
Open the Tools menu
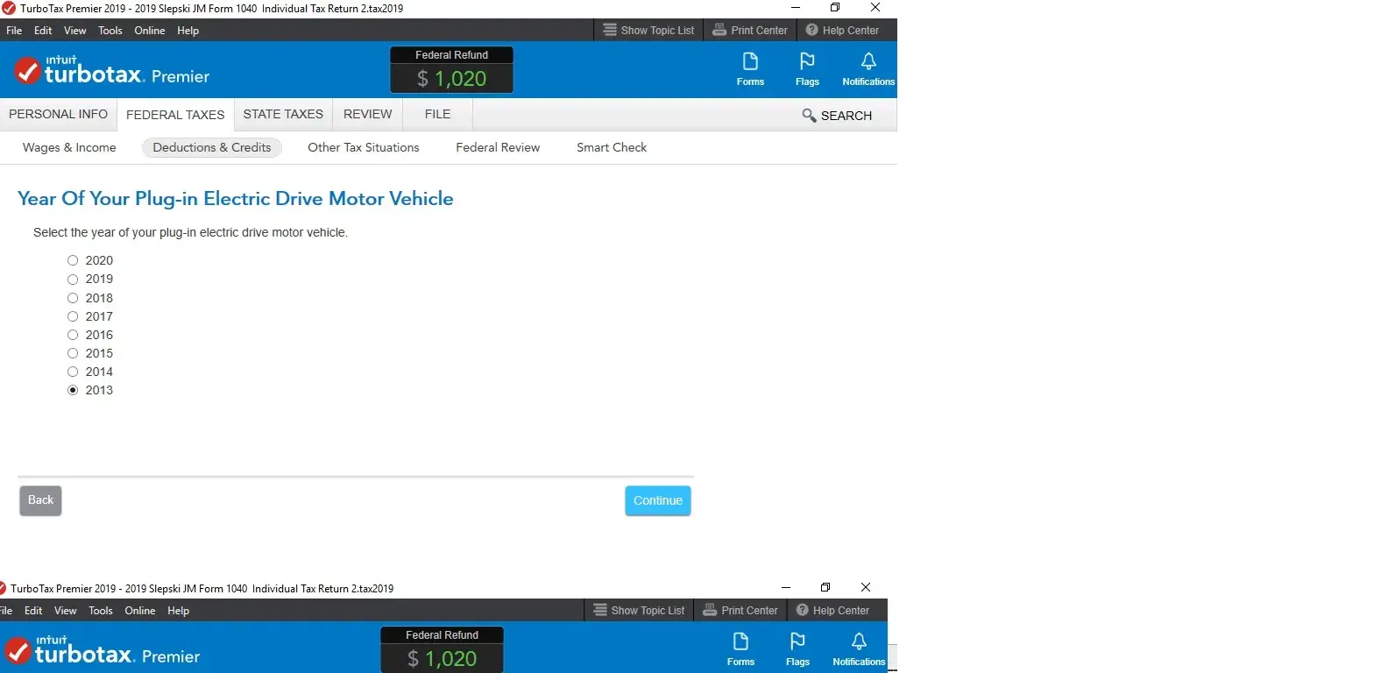pos(110,31)
